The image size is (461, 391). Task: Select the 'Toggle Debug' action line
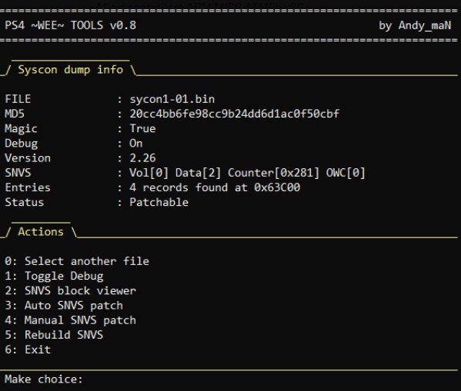tap(54, 276)
